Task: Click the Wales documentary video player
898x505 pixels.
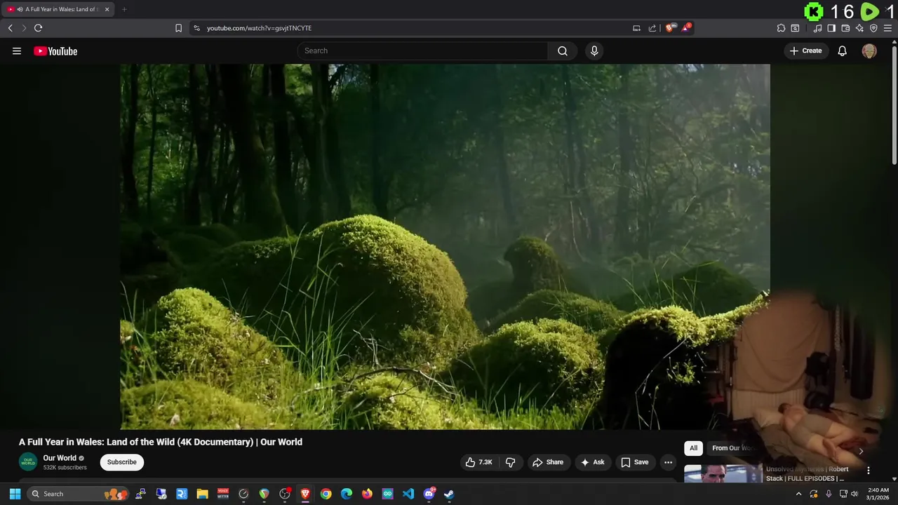Action: click(x=445, y=246)
